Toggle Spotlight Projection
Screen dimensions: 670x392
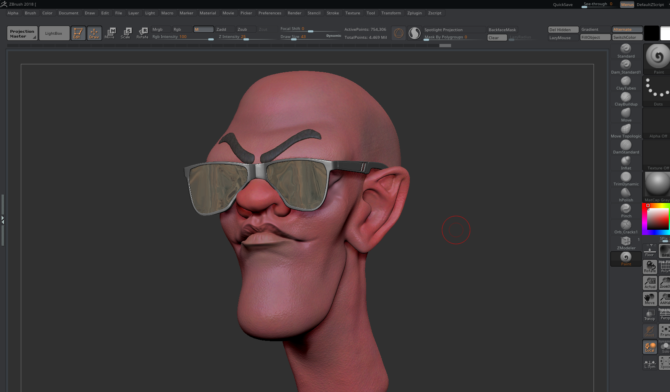pyautogui.click(x=455, y=30)
